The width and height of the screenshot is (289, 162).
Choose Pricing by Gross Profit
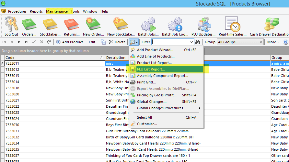[167, 95]
